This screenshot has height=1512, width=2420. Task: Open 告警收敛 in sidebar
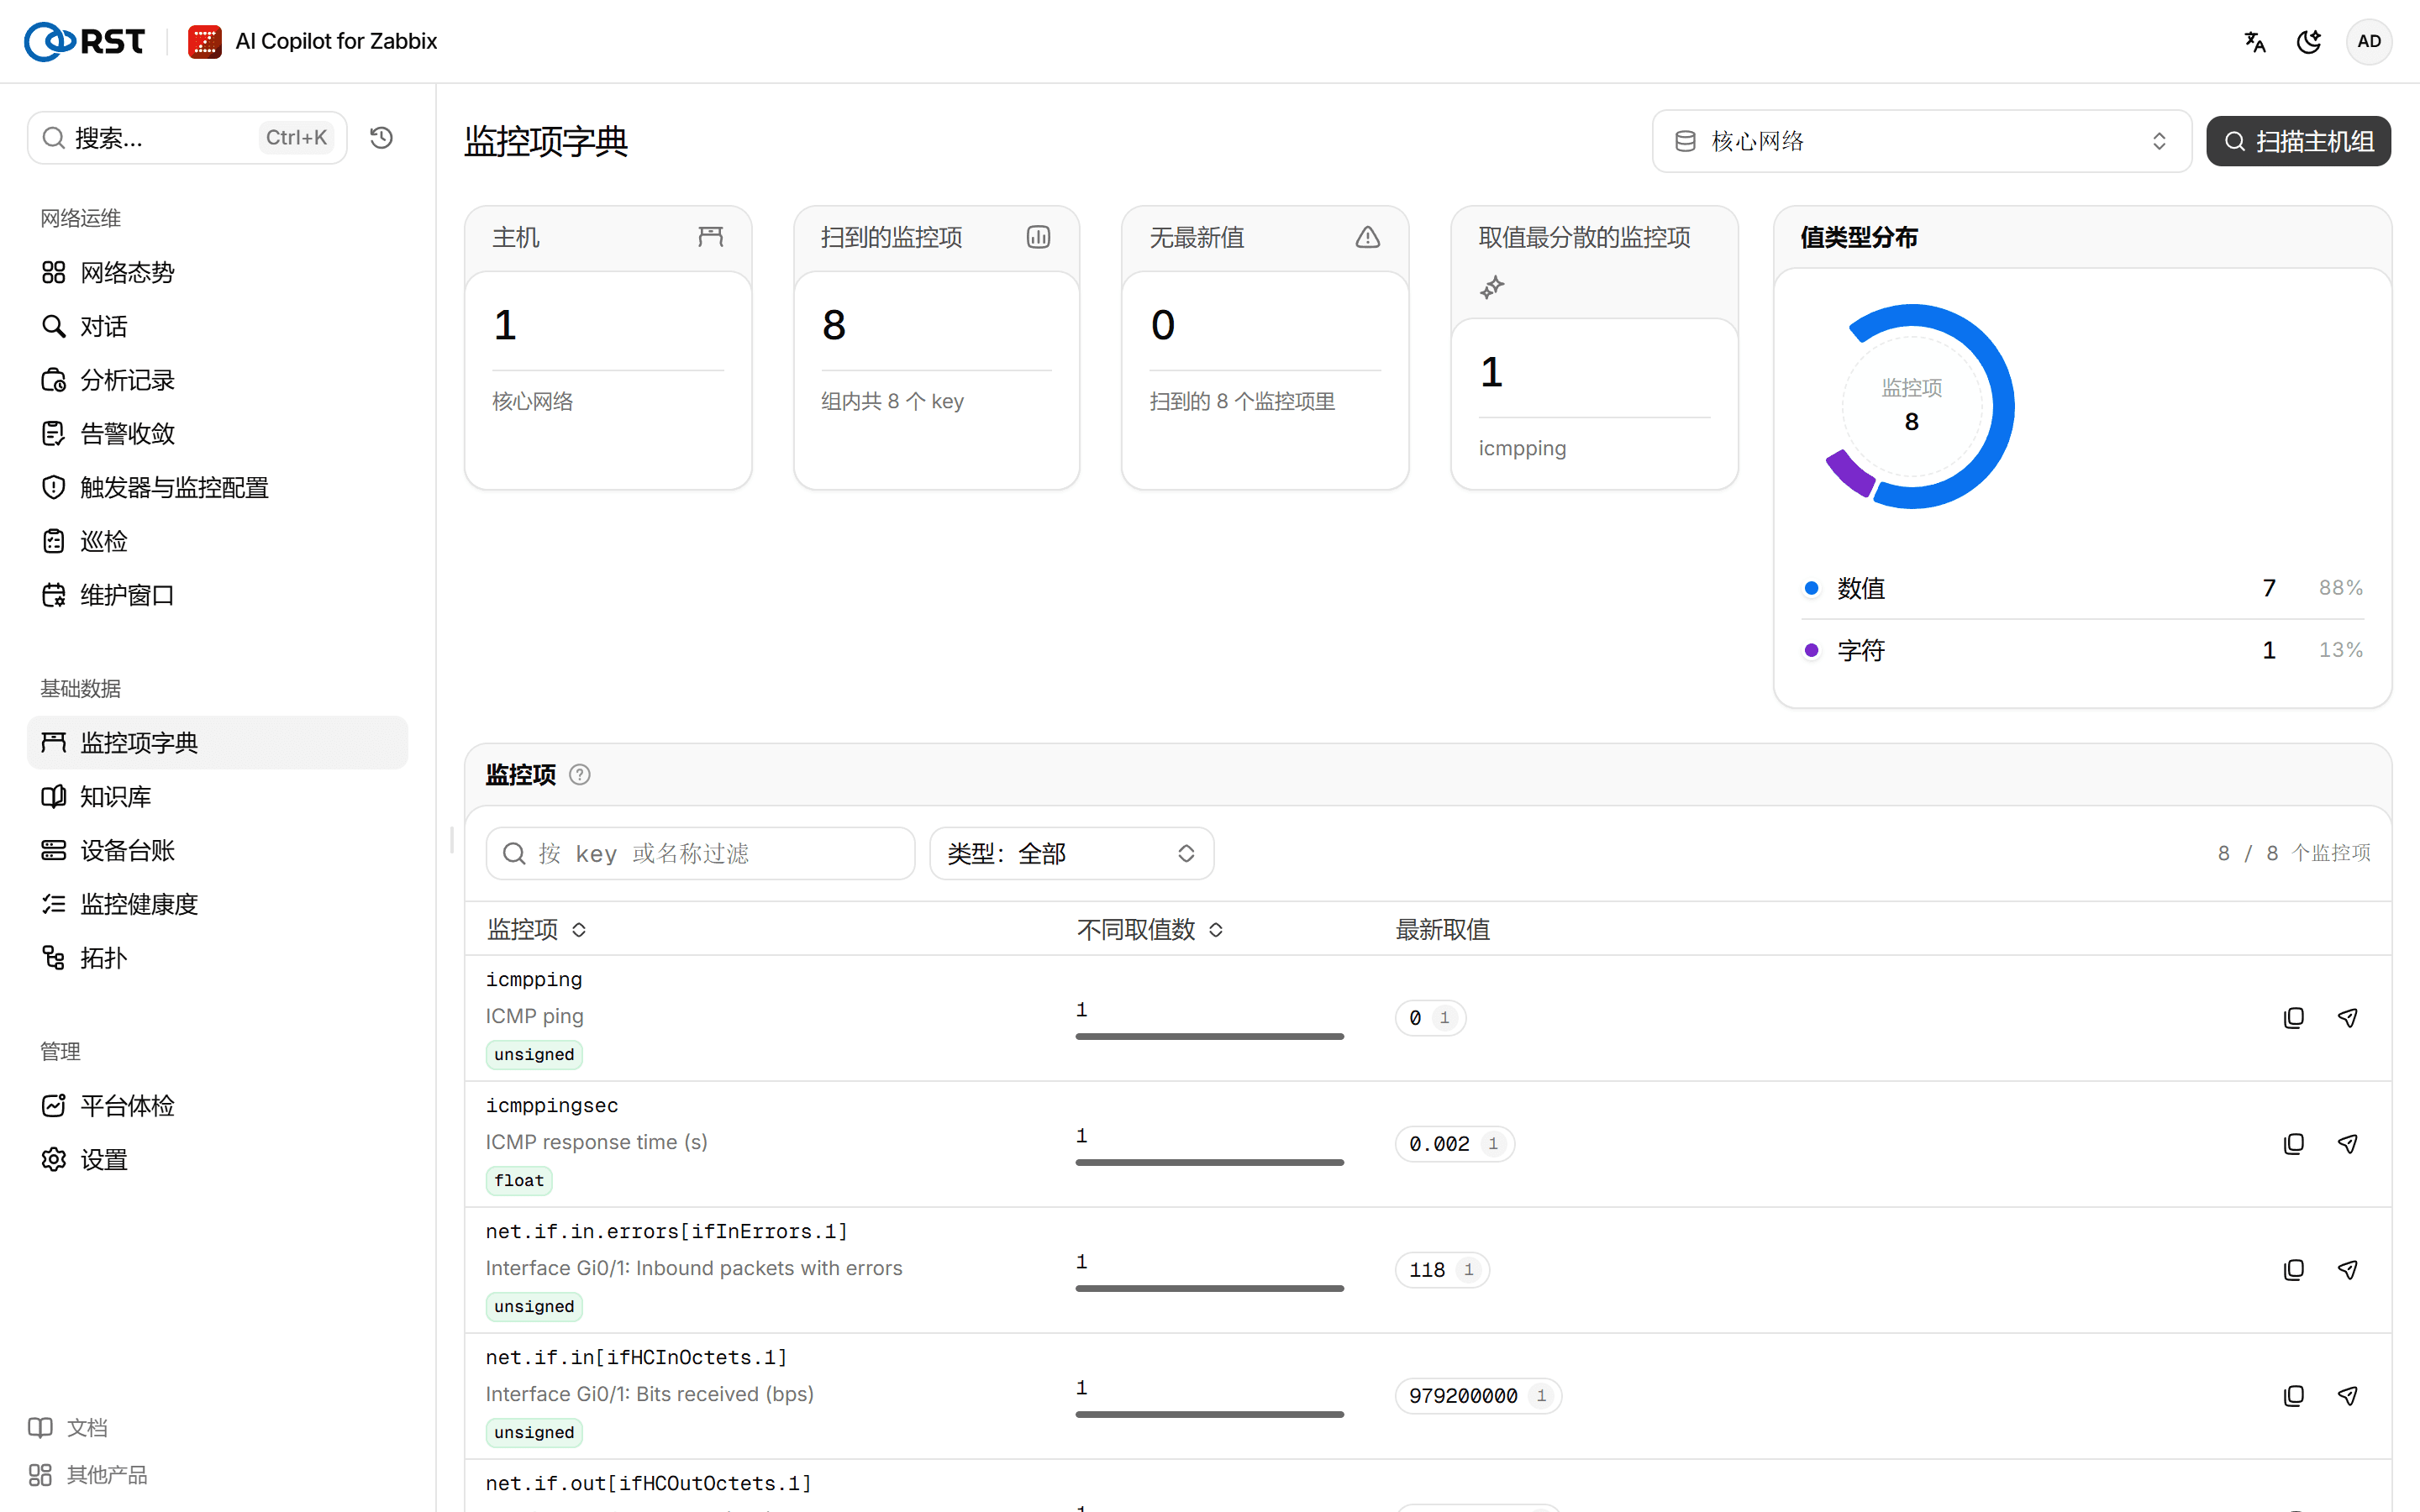pyautogui.click(x=217, y=434)
